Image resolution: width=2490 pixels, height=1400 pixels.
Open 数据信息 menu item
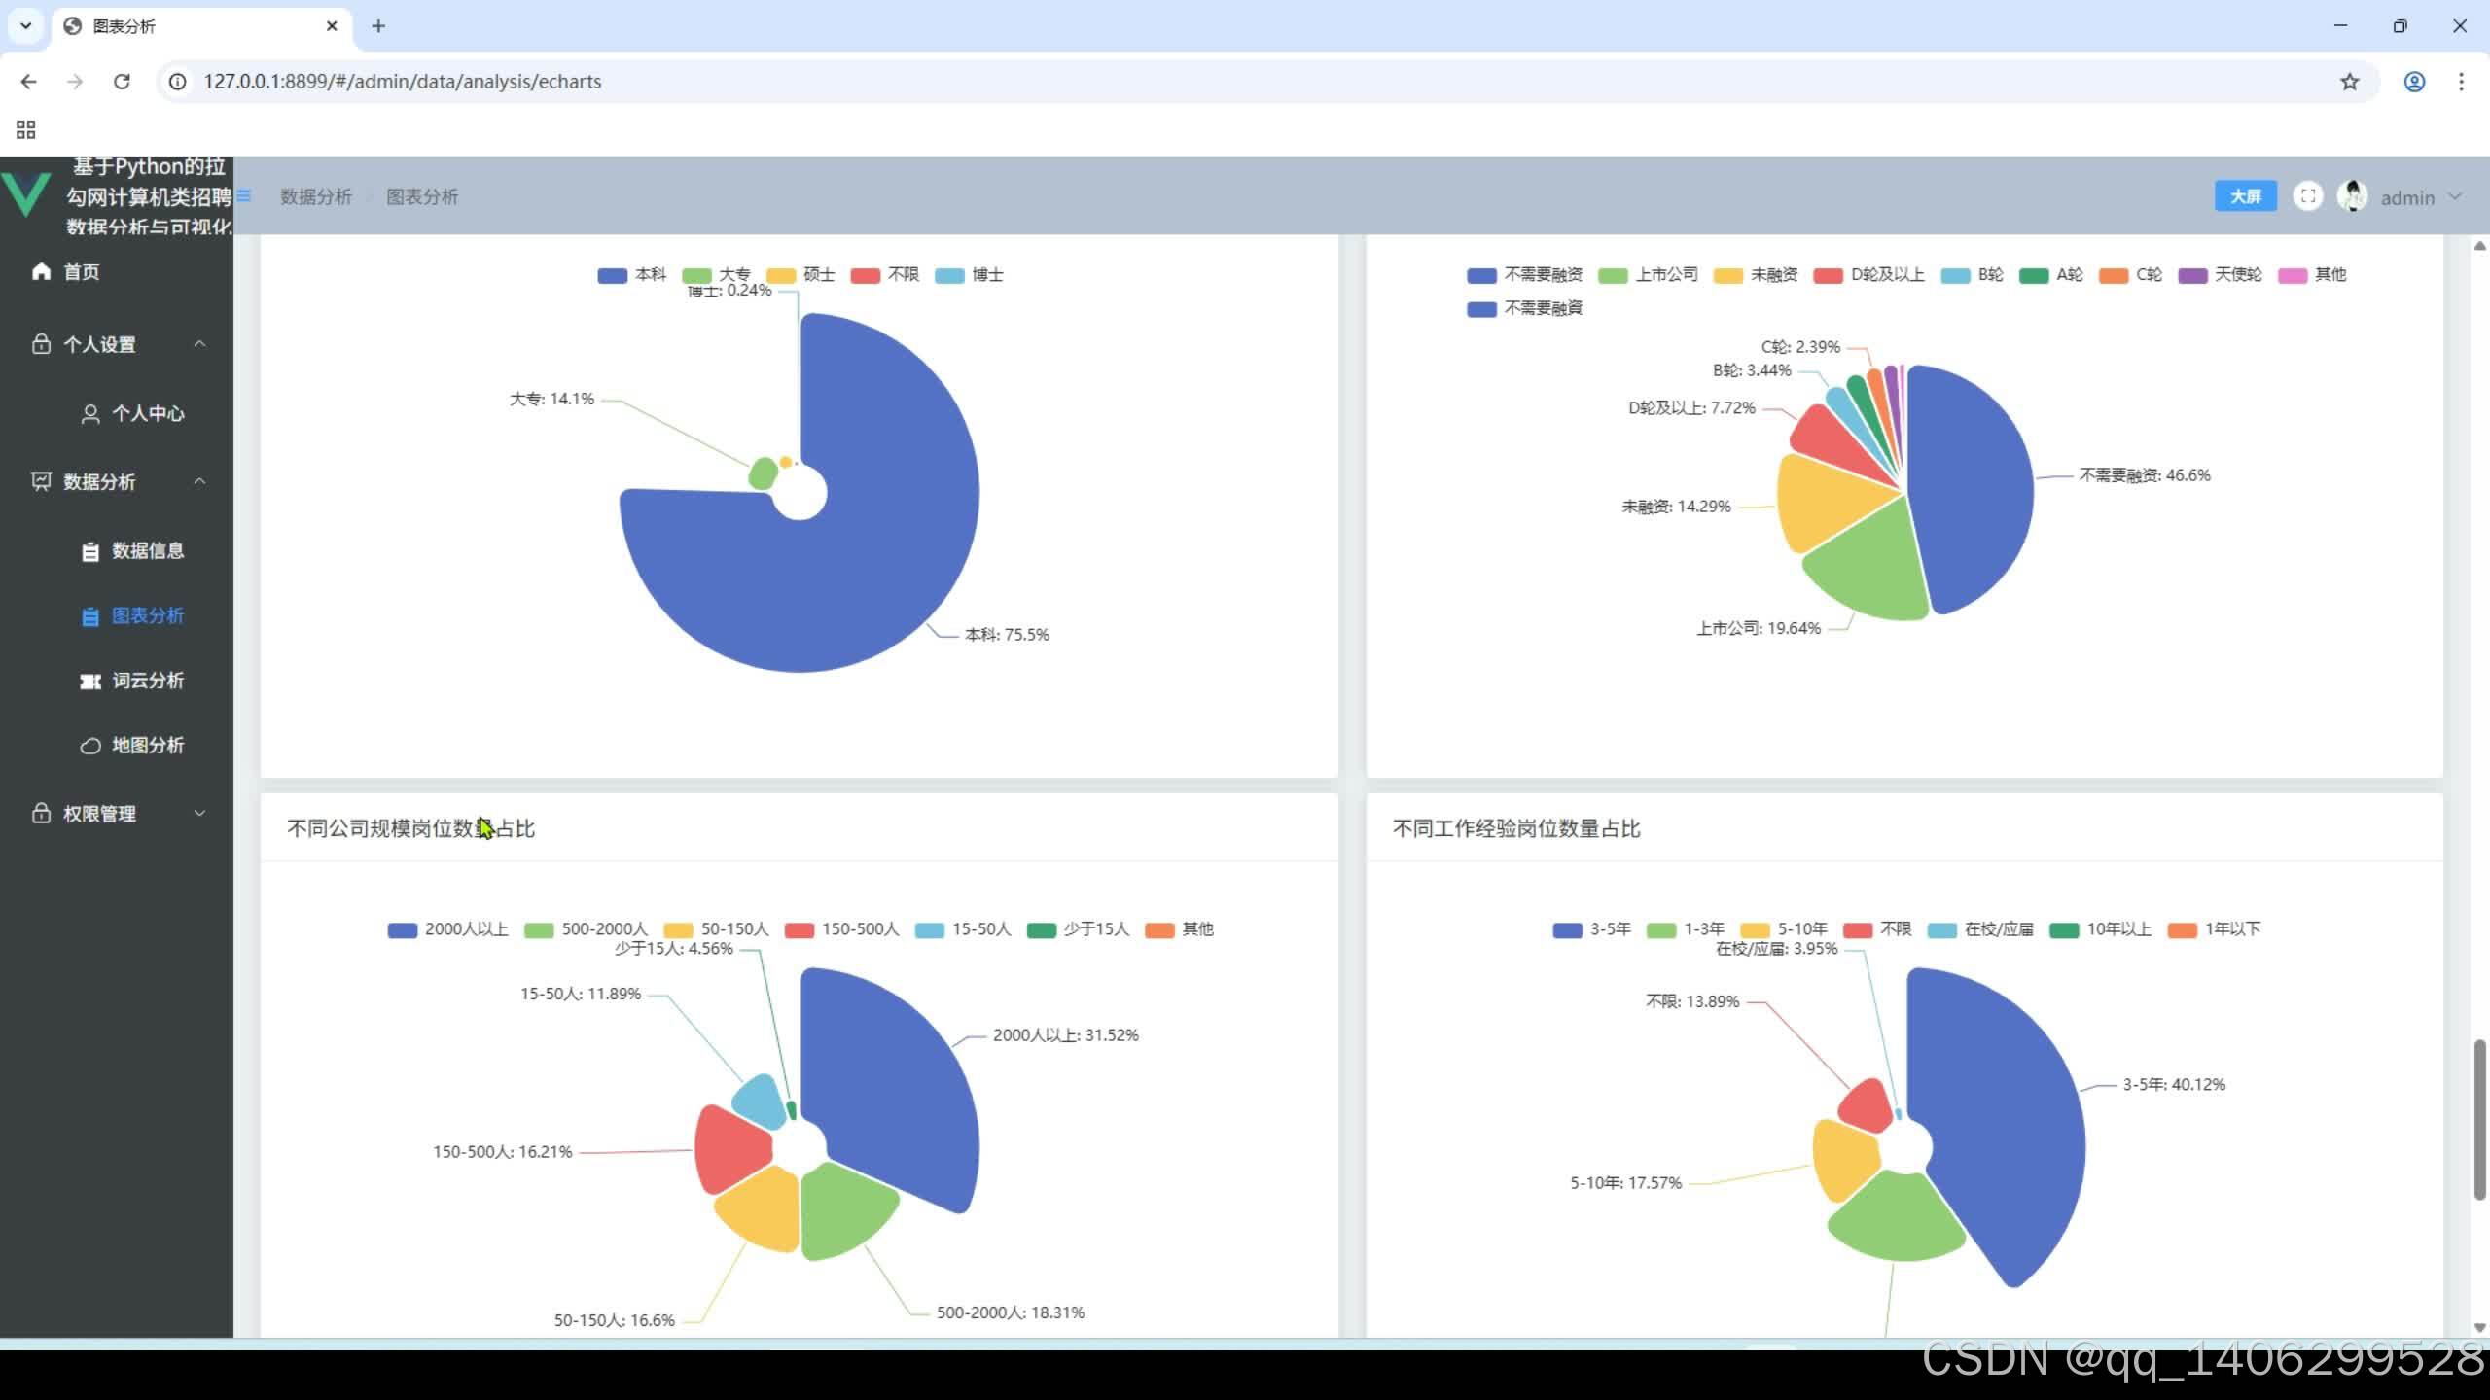(117, 551)
